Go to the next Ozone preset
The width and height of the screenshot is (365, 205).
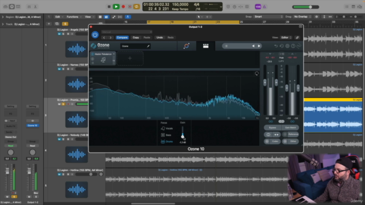coord(259,46)
